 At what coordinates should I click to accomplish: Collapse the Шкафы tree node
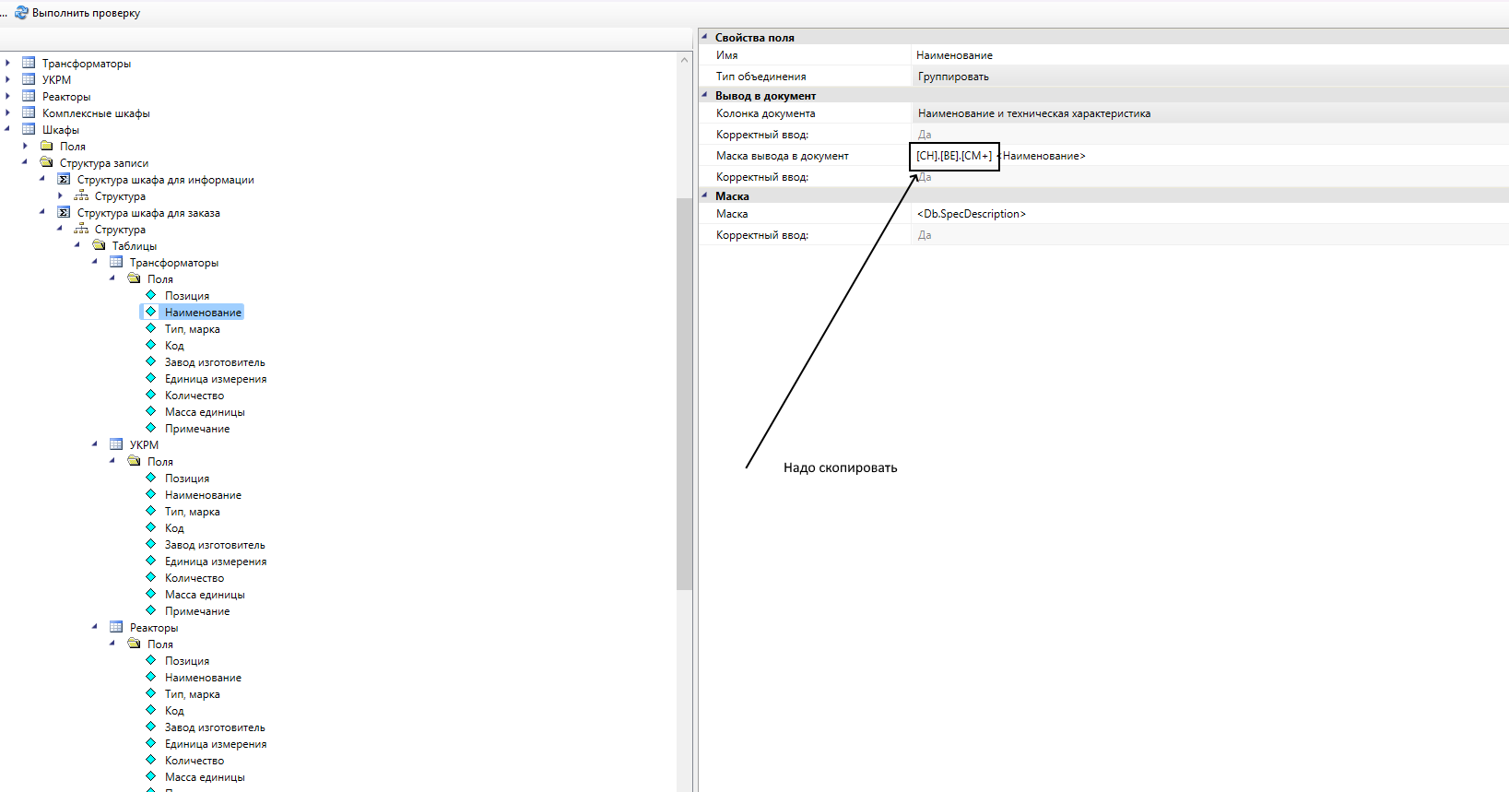[x=8, y=130]
